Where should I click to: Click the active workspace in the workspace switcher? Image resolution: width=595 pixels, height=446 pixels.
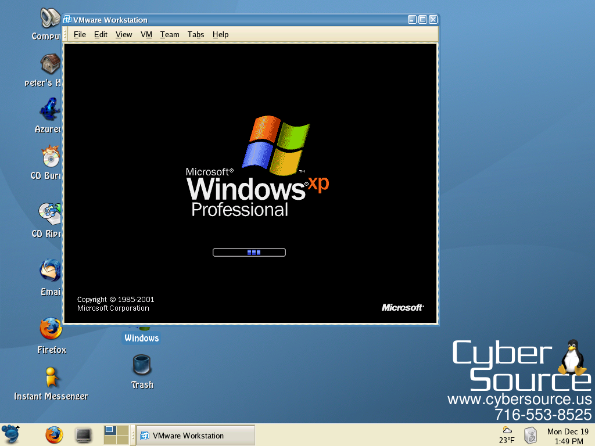tap(110, 430)
